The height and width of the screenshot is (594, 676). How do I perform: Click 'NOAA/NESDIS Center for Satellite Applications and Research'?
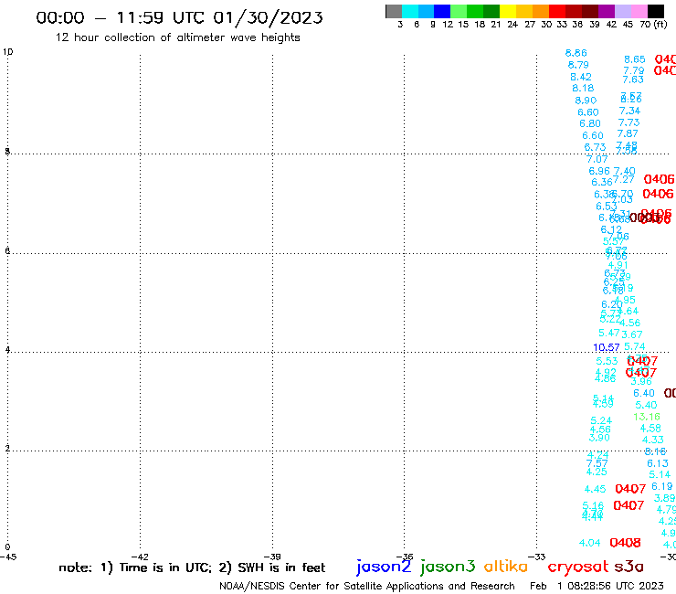click(367, 587)
